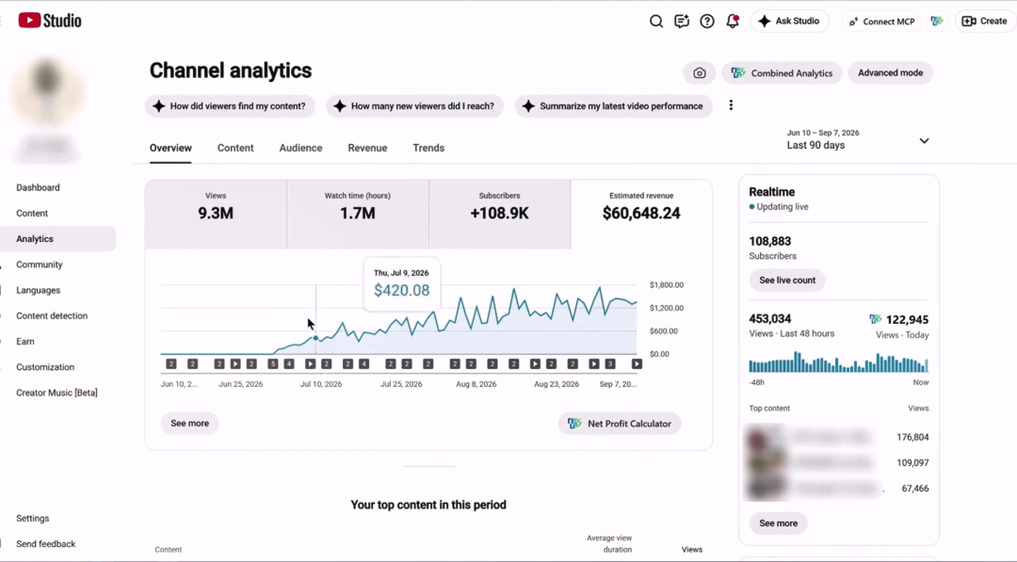Select Summarize my latest video performance
Image resolution: width=1017 pixels, height=562 pixels.
(x=614, y=106)
